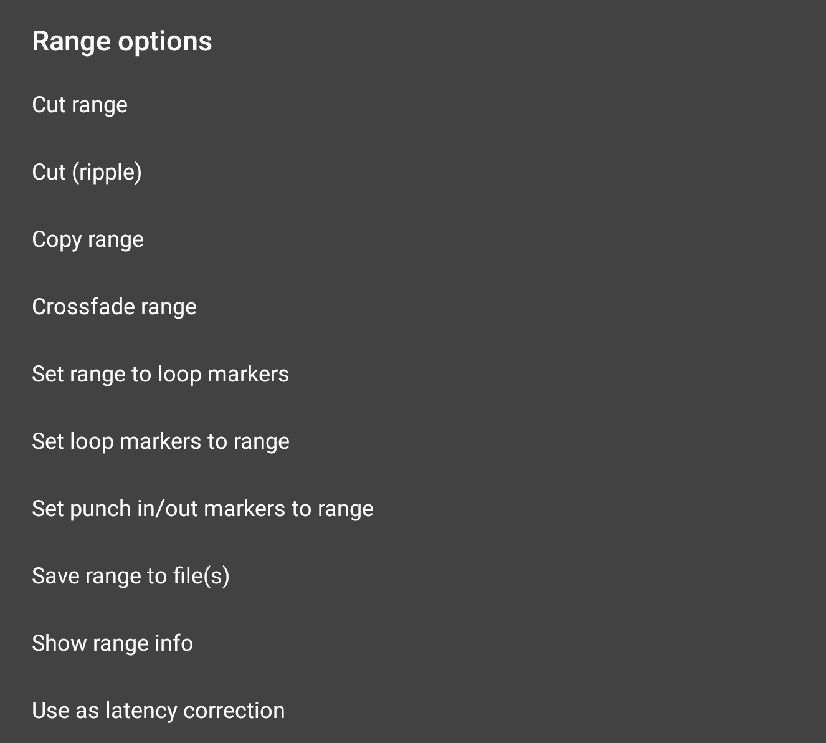The image size is (826, 743).
Task: Show range info
Action: coord(112,643)
